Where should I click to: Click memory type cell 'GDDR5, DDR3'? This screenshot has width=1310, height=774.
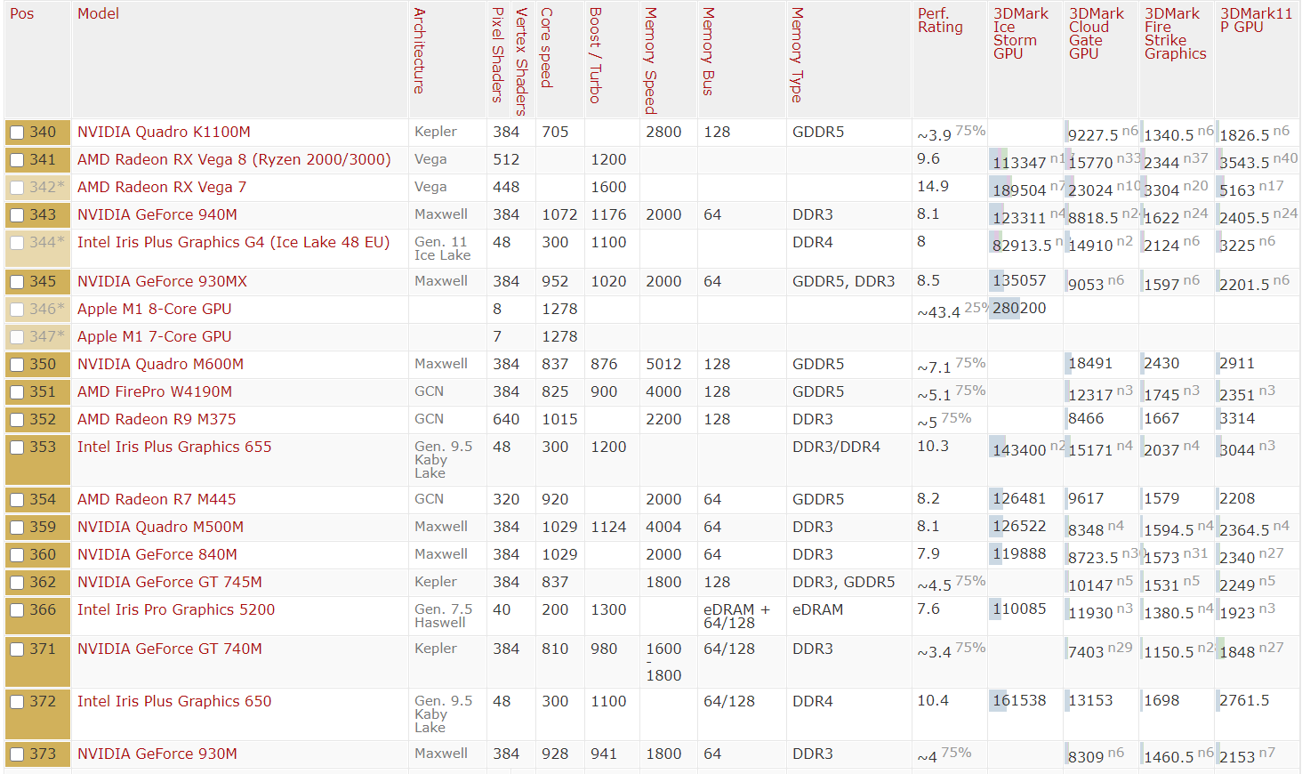(x=844, y=281)
